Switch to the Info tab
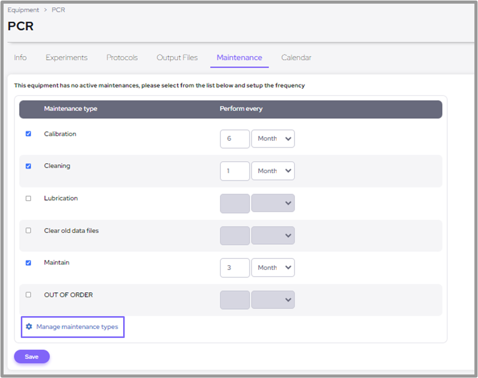Viewport: 478px width, 378px height. click(x=20, y=58)
